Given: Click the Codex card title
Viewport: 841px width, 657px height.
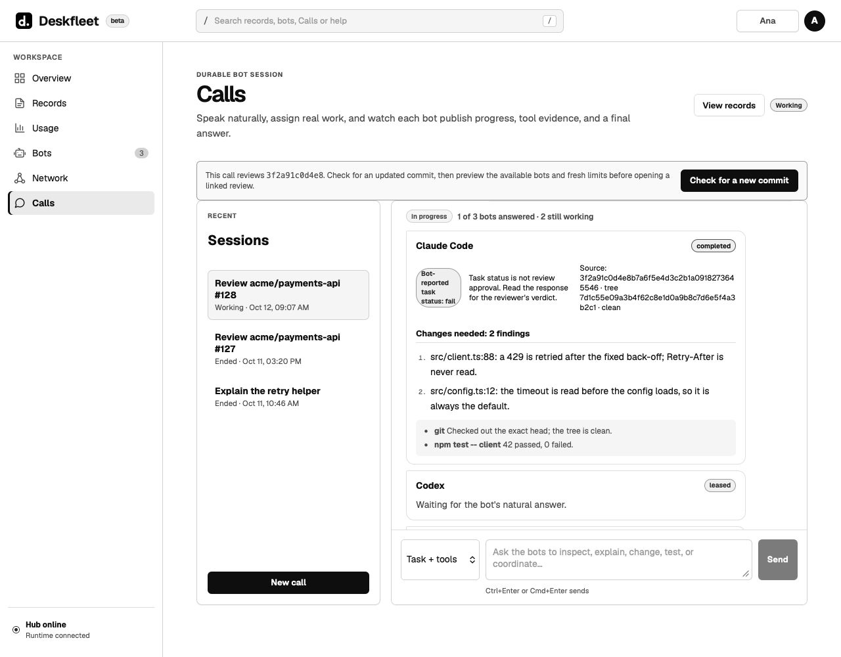Looking at the screenshot, I should (x=430, y=486).
